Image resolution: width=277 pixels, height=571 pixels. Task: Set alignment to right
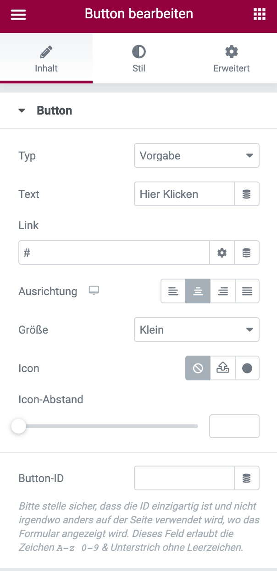(223, 291)
